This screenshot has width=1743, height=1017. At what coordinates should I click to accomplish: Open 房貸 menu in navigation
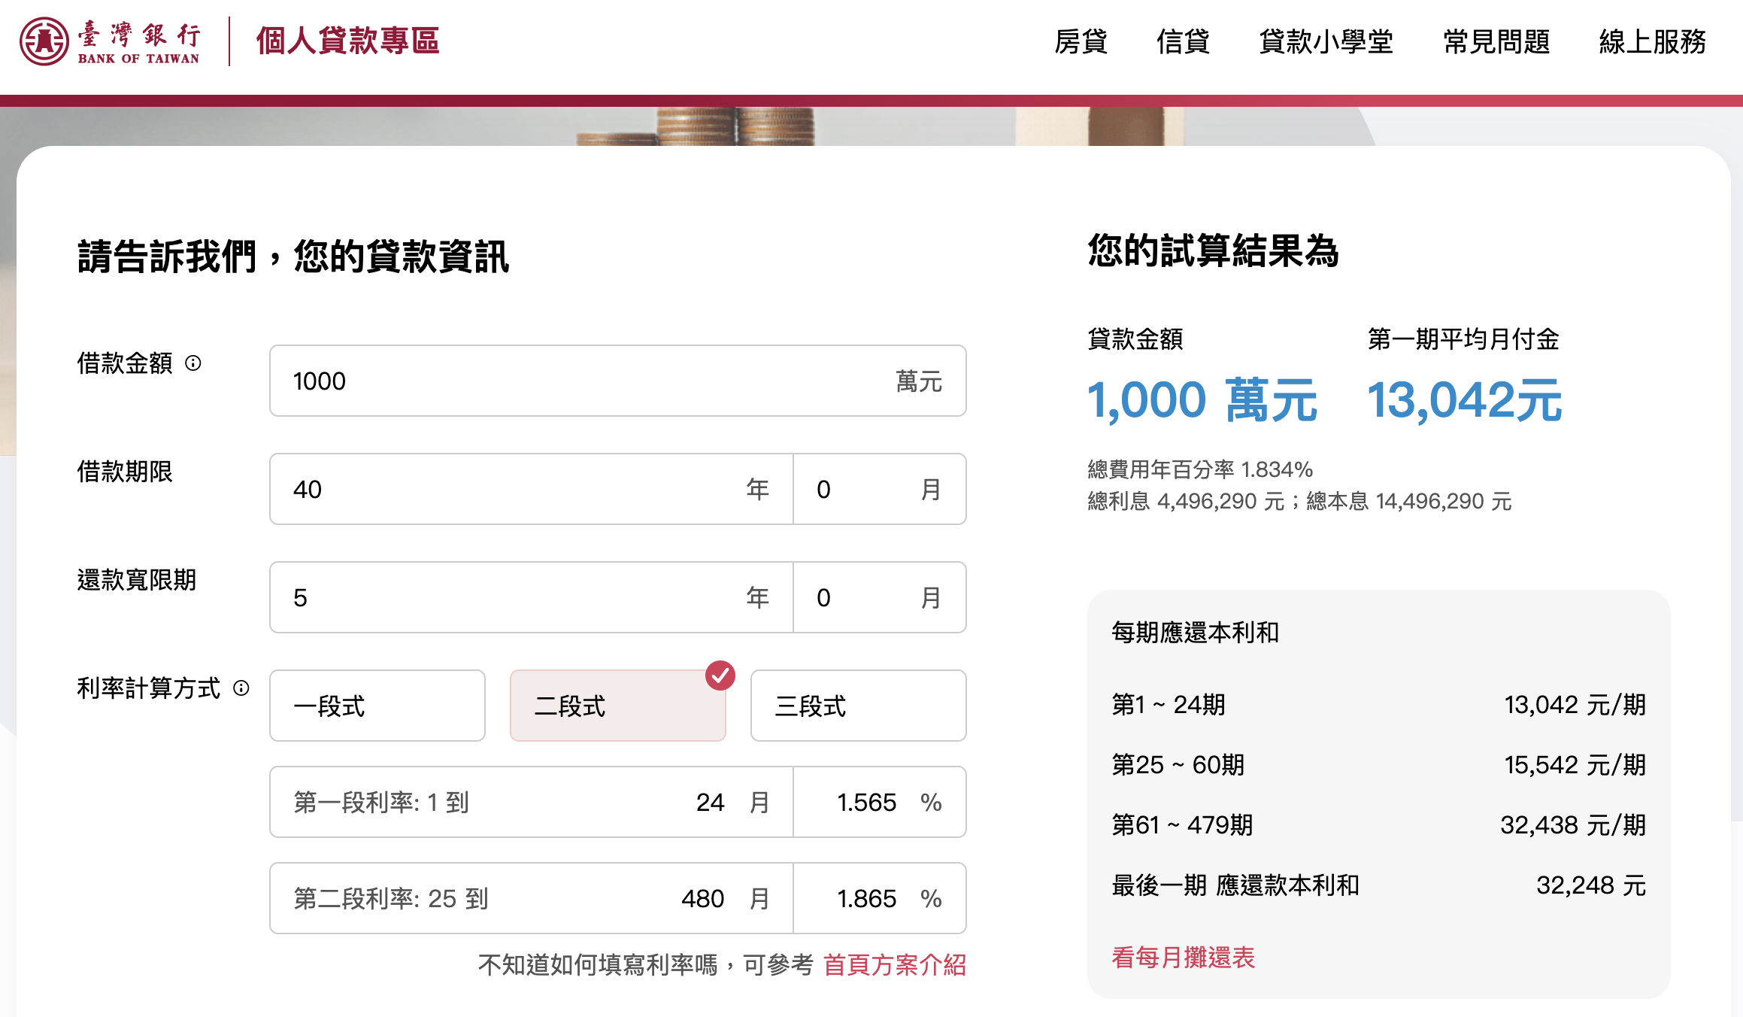(x=1081, y=41)
